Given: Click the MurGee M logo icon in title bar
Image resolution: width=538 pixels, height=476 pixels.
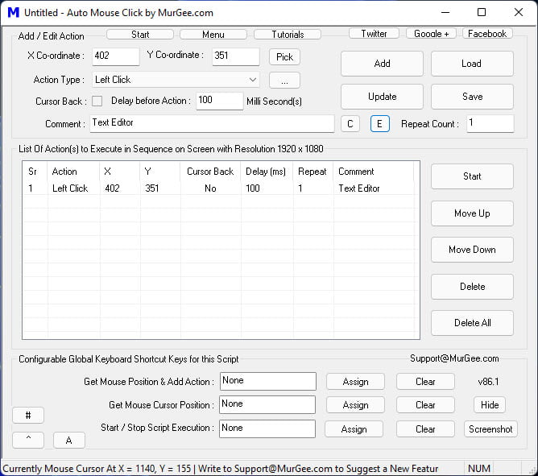Looking at the screenshot, I should 14,12.
